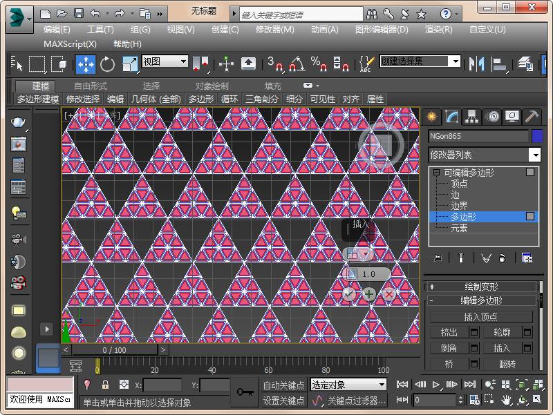
Task: Click the Mirror tool icon
Action: [x=476, y=64]
